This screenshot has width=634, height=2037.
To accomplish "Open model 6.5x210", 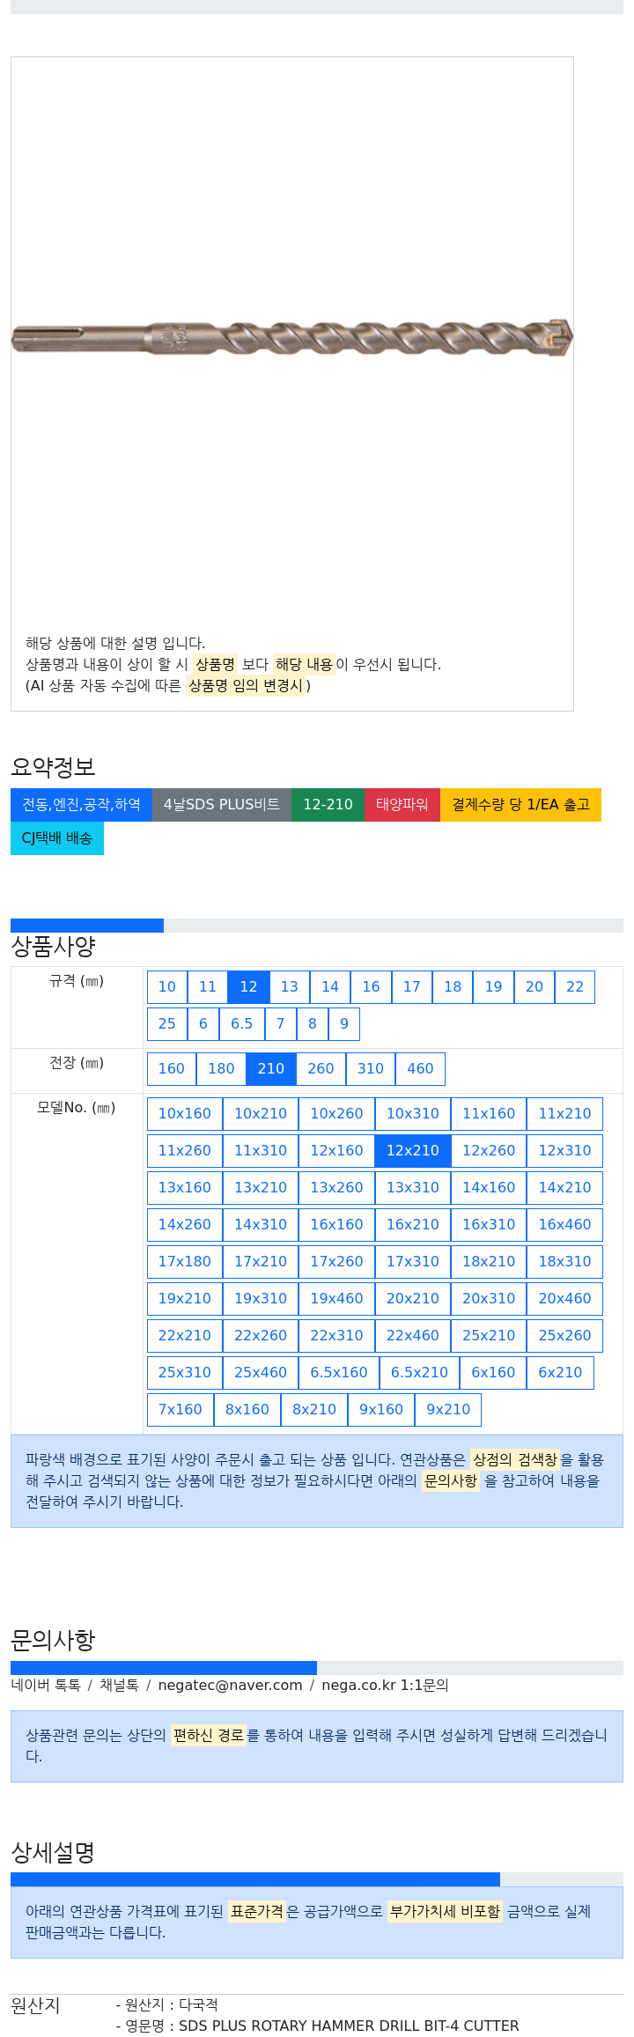I will 419,1373.
